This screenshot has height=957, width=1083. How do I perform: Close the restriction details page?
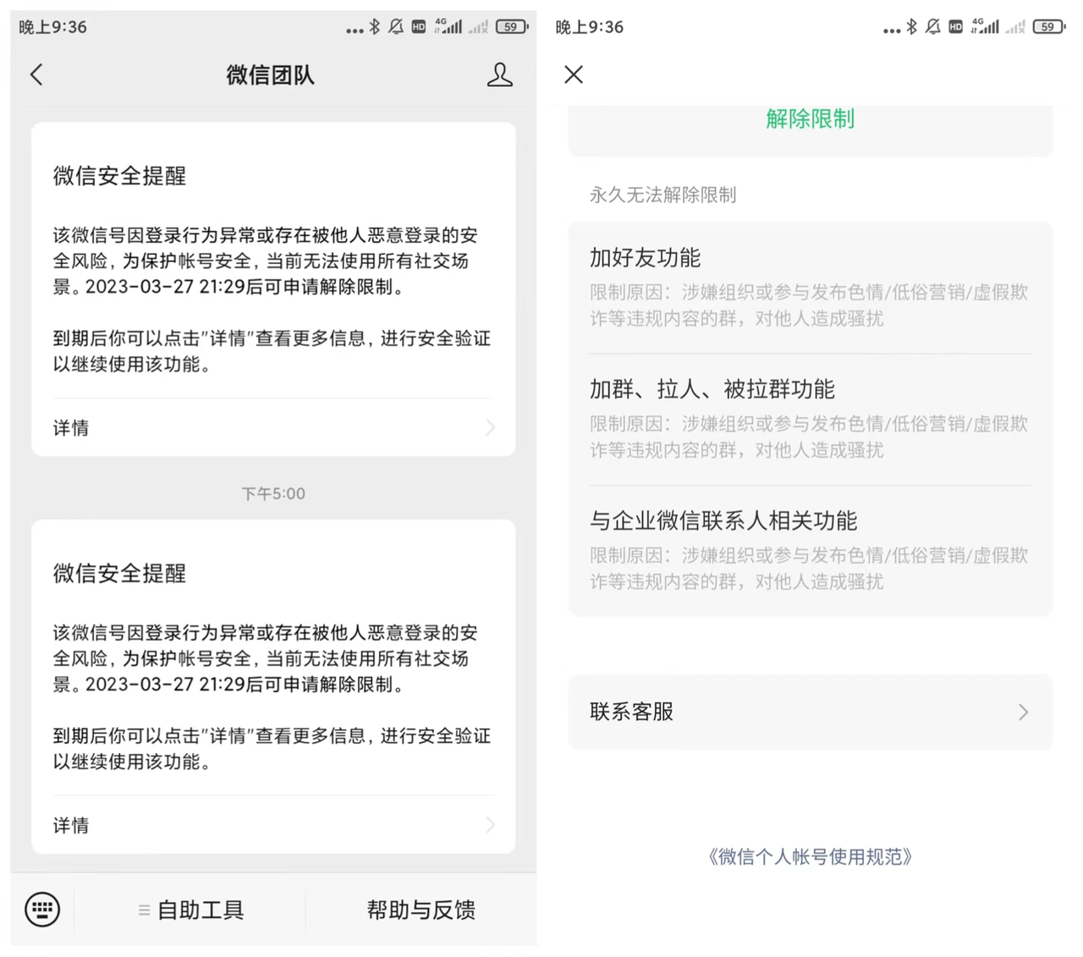574,74
